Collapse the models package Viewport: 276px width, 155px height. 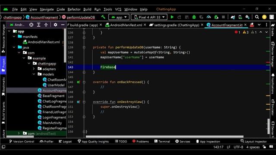pyautogui.click(x=34, y=74)
